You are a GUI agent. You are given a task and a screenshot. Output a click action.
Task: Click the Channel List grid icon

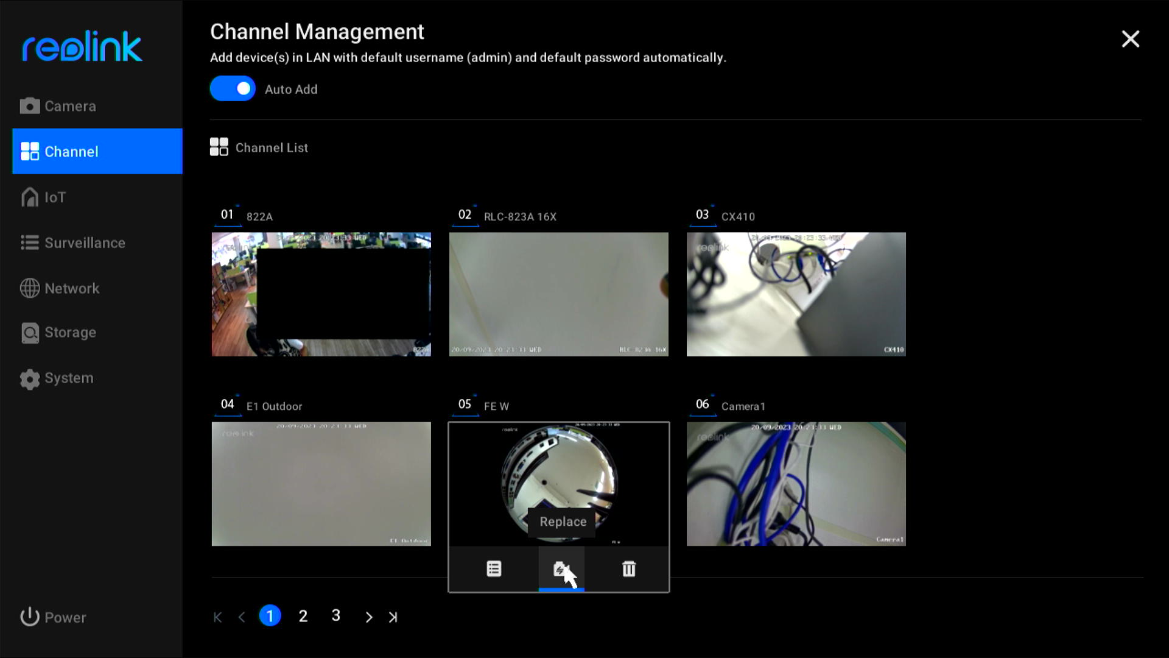pos(219,147)
